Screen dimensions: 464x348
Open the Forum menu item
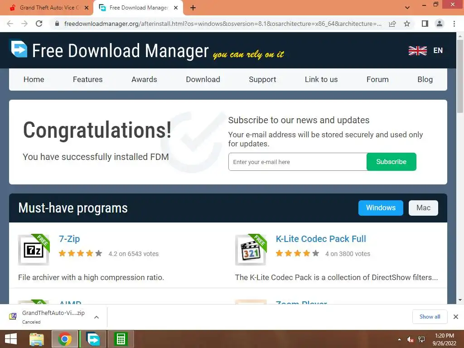click(377, 79)
